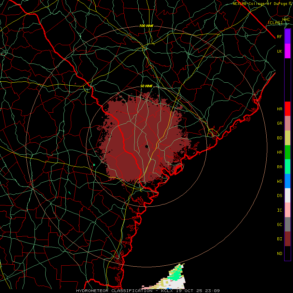The width and height of the screenshot is (293, 293).
Task: Click the 'WS' legend label
Action: [x=279, y=181]
